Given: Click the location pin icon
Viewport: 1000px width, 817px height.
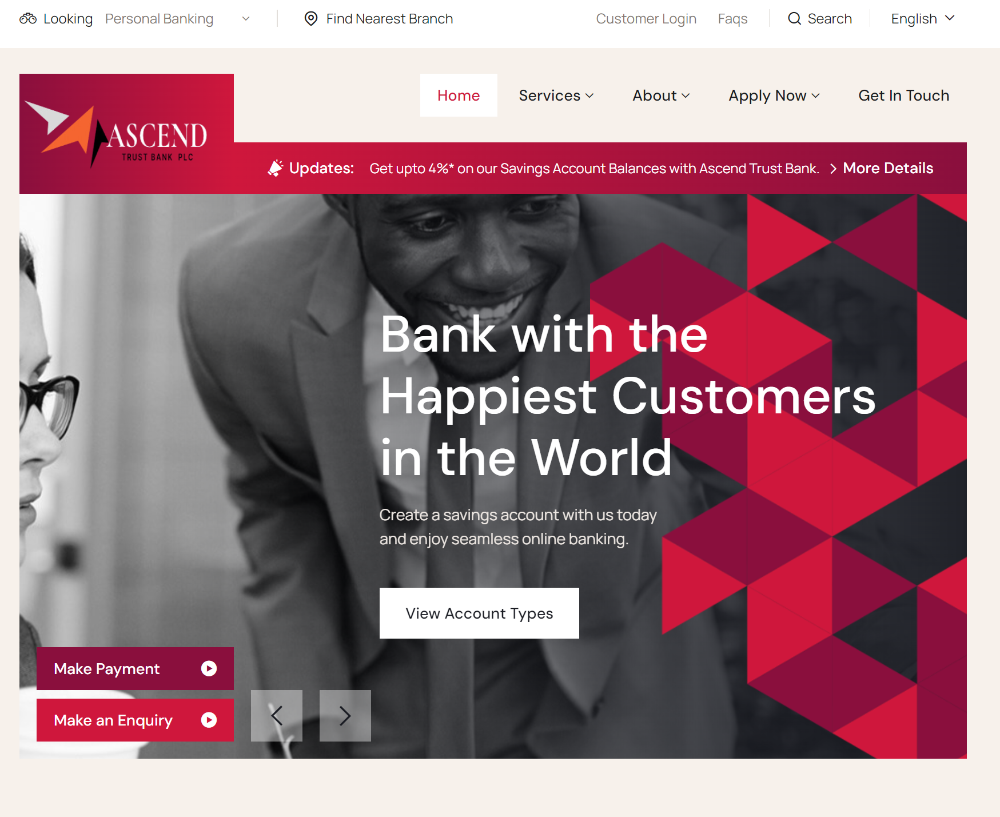Looking at the screenshot, I should tap(310, 19).
